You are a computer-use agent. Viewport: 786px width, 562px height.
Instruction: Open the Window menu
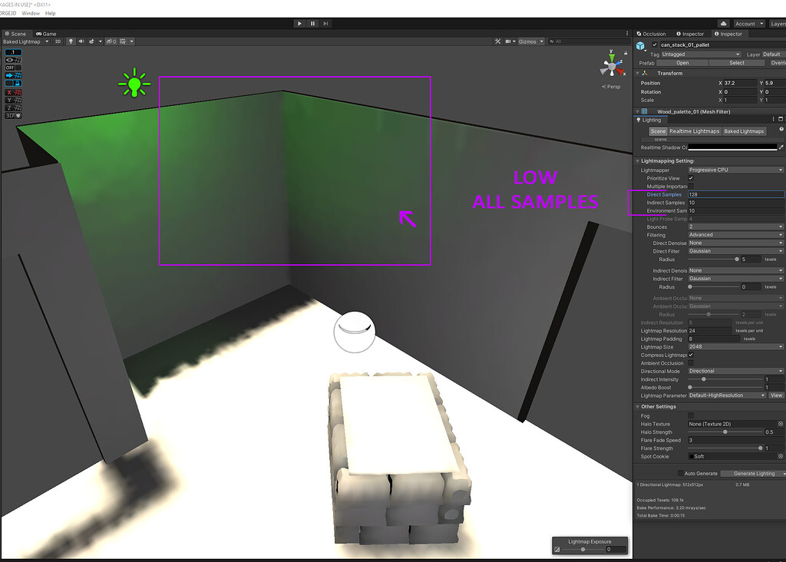tap(31, 13)
